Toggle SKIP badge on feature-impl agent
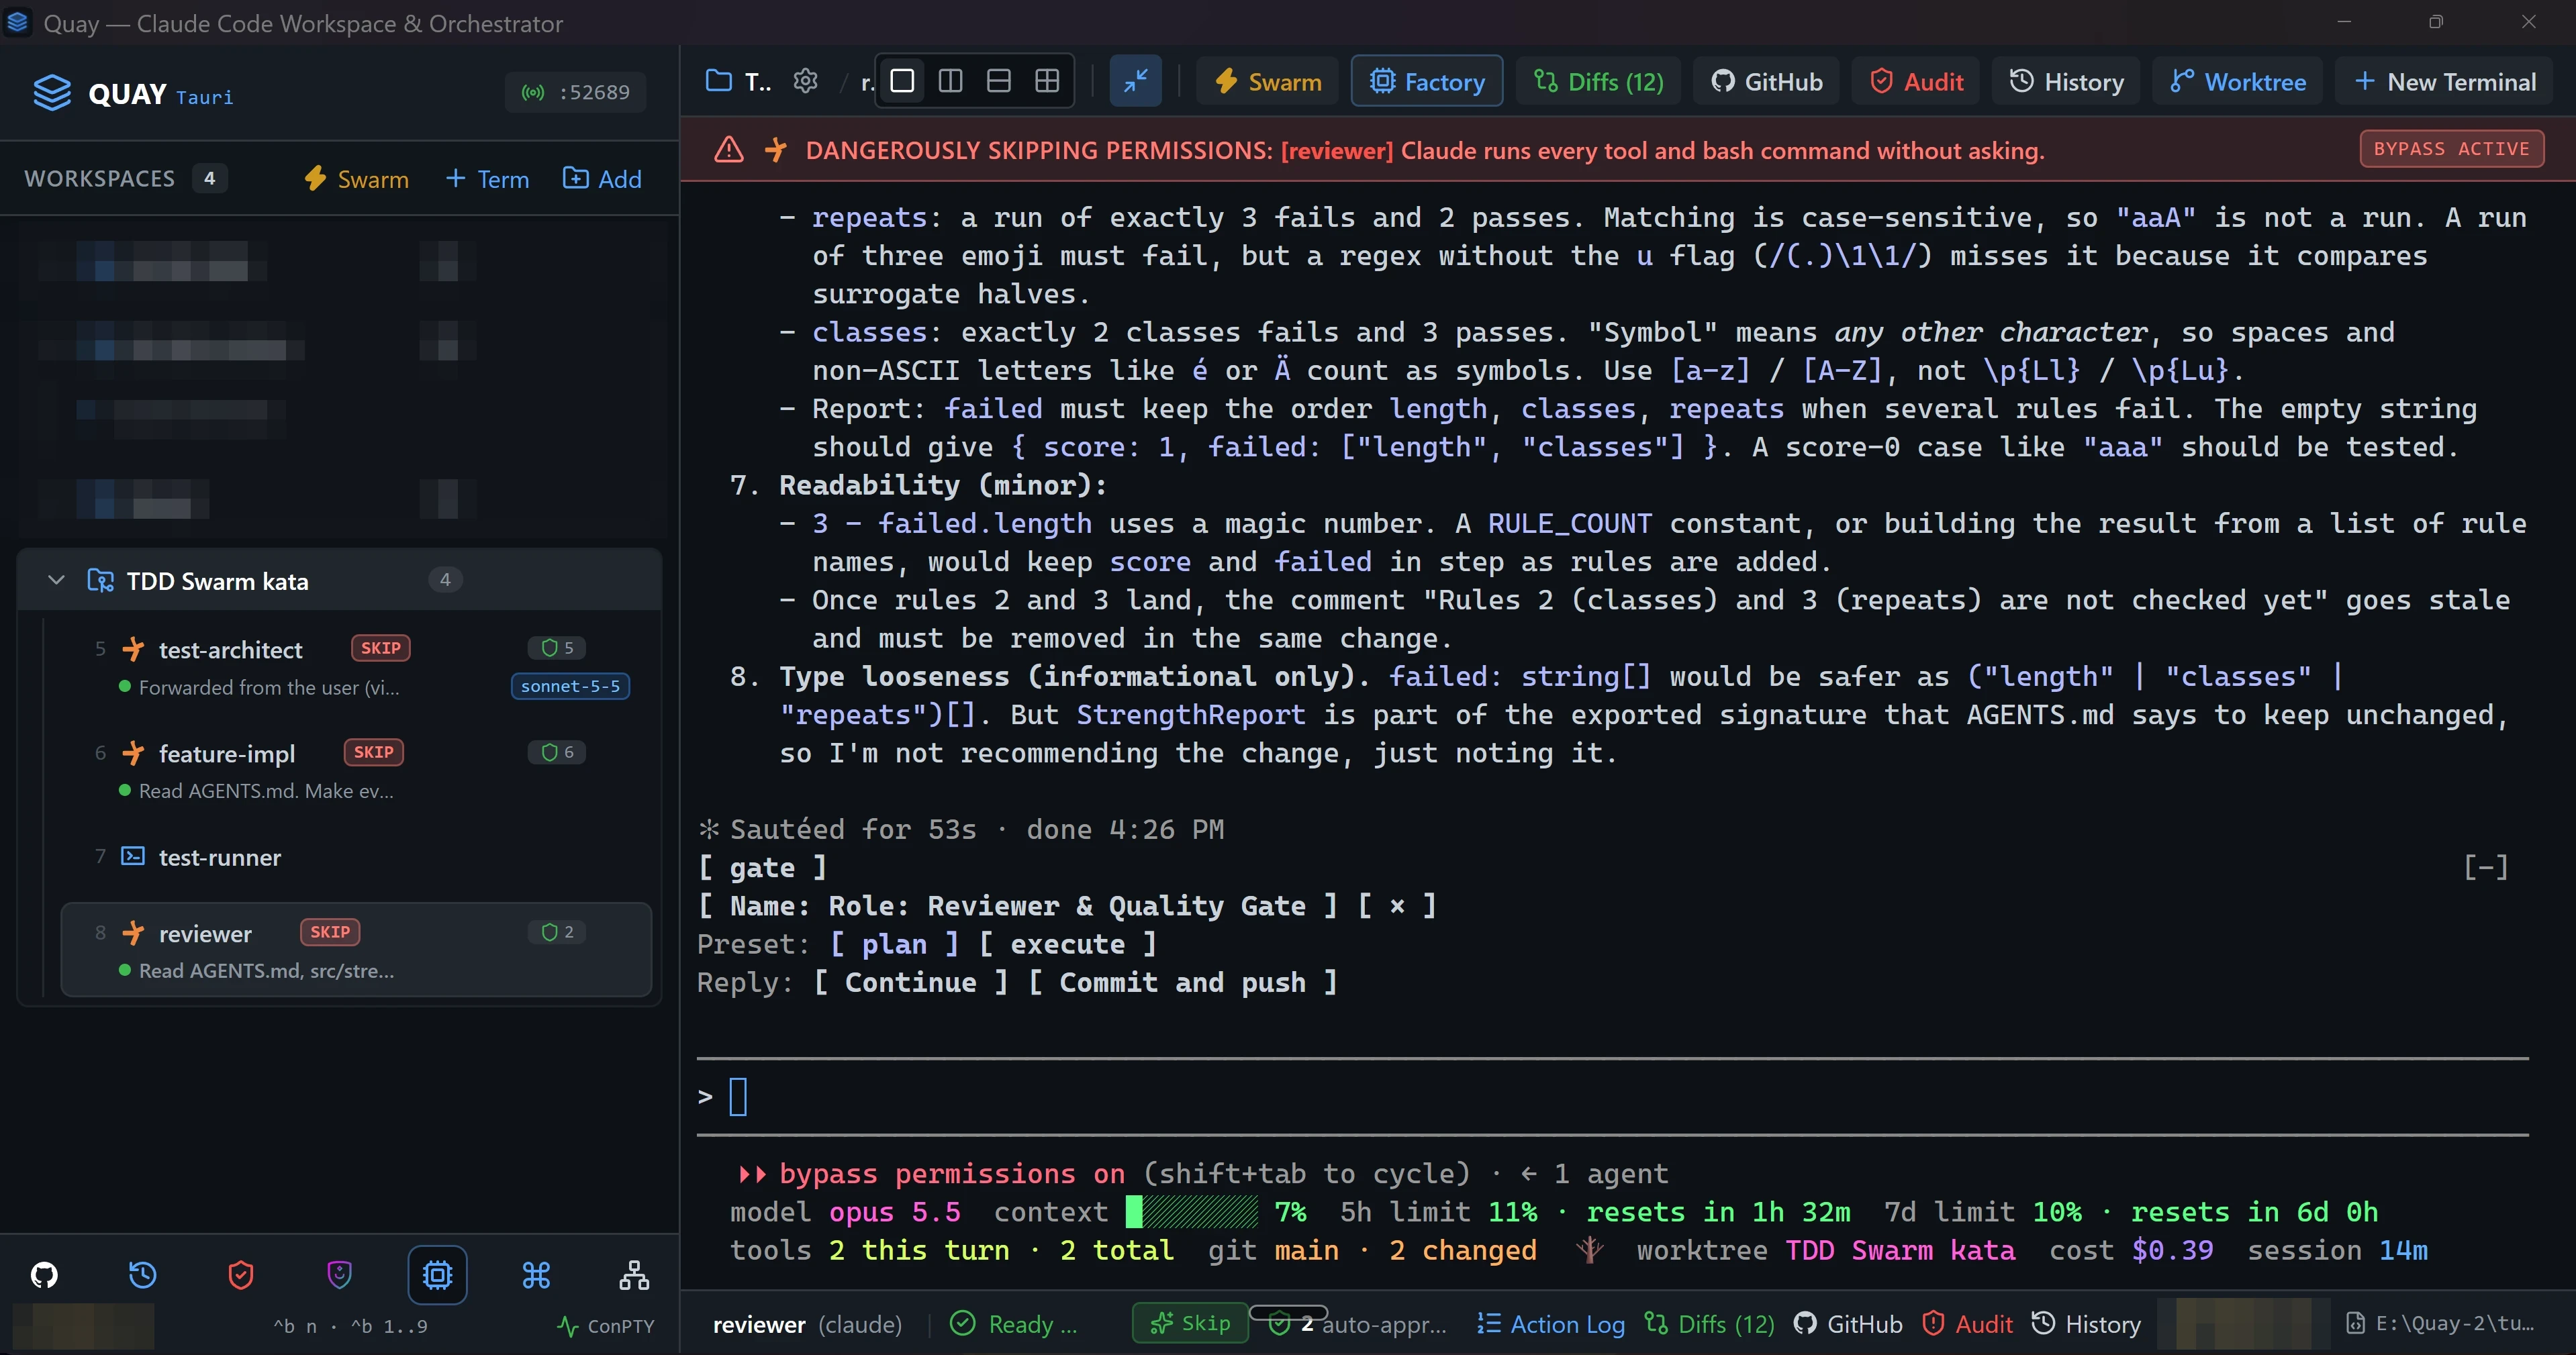 coord(373,752)
